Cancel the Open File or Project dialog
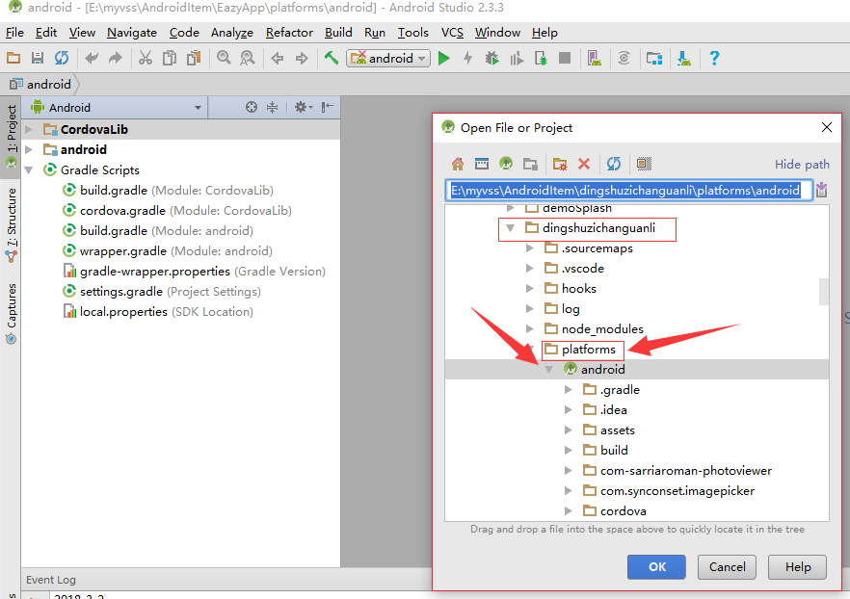The width and height of the screenshot is (850, 599). [727, 566]
